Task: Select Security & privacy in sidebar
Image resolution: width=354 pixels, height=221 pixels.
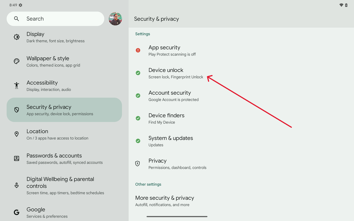Action: pos(64,110)
